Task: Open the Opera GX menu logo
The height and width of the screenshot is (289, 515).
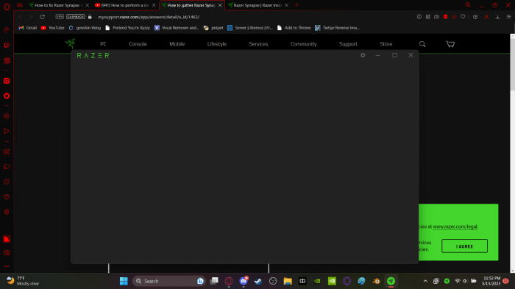Action: click(x=7, y=6)
